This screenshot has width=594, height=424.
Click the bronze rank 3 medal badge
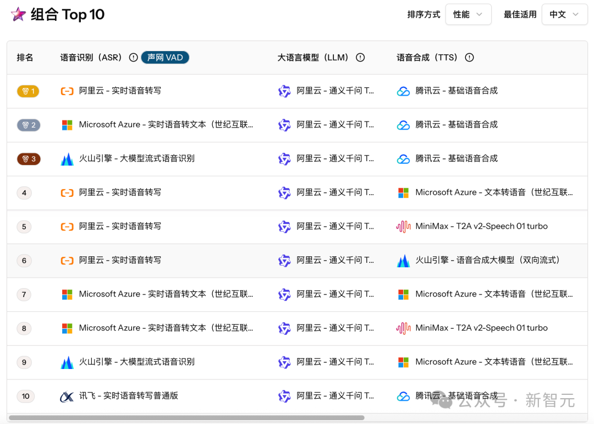coord(28,158)
